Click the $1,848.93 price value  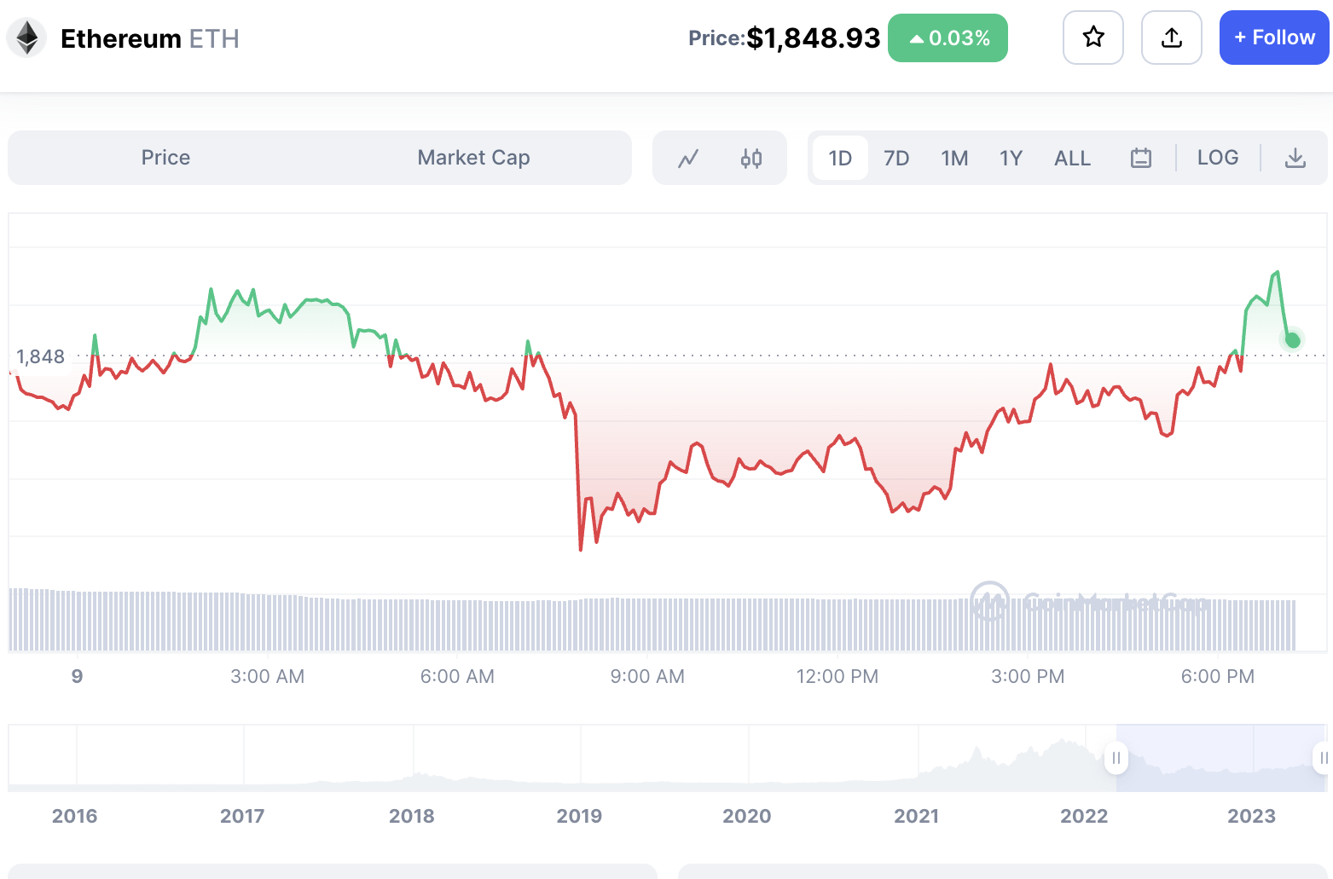[813, 38]
